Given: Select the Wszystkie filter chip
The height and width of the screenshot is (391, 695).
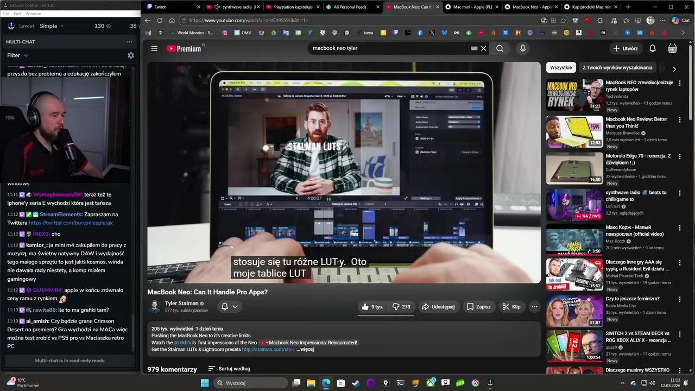Looking at the screenshot, I should (561, 68).
